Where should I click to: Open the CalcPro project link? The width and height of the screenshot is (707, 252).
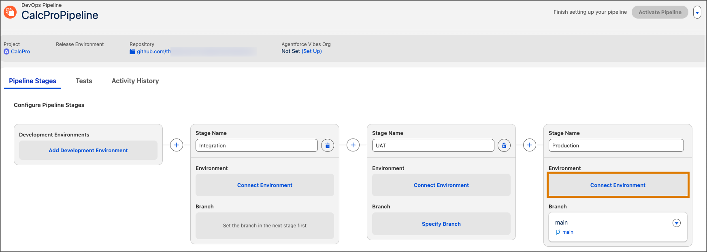[21, 52]
